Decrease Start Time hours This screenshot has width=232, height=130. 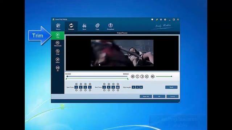76,90
